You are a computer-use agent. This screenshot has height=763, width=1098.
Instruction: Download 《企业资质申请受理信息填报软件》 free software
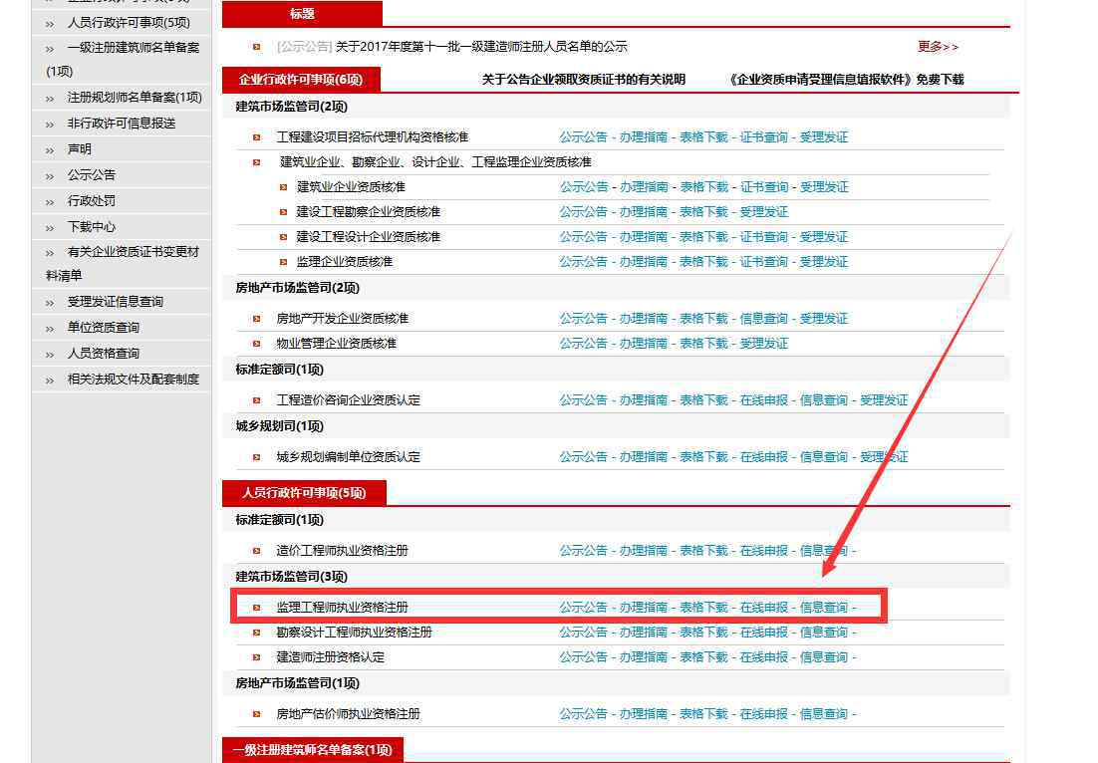coord(846,80)
